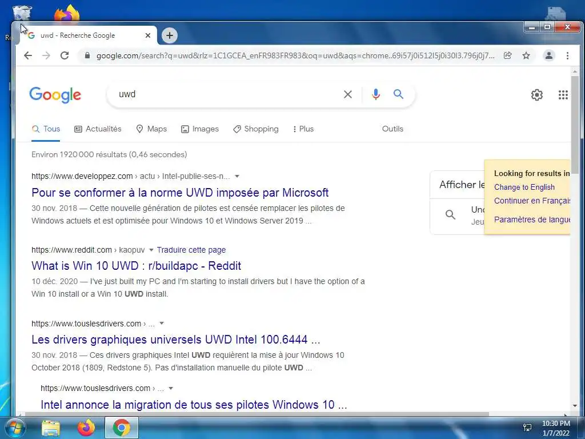The height and width of the screenshot is (439, 585).
Task: Open the Chrome three-dot menu
Action: [567, 55]
